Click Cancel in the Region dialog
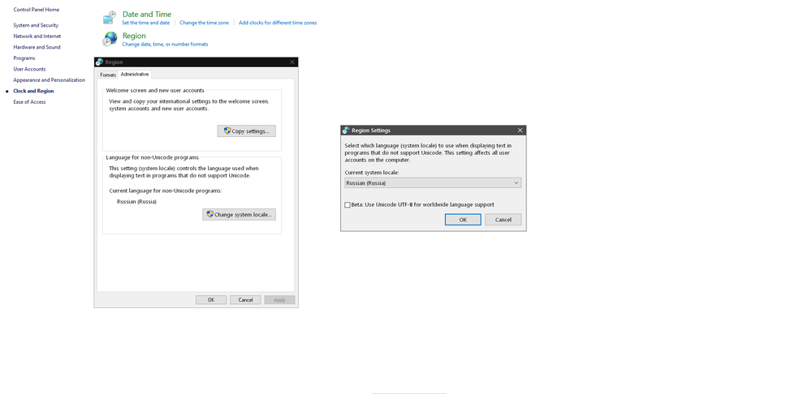 click(245, 300)
